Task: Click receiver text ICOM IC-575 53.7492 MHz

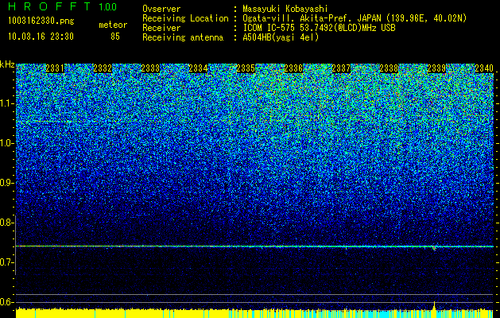Action: (319, 28)
